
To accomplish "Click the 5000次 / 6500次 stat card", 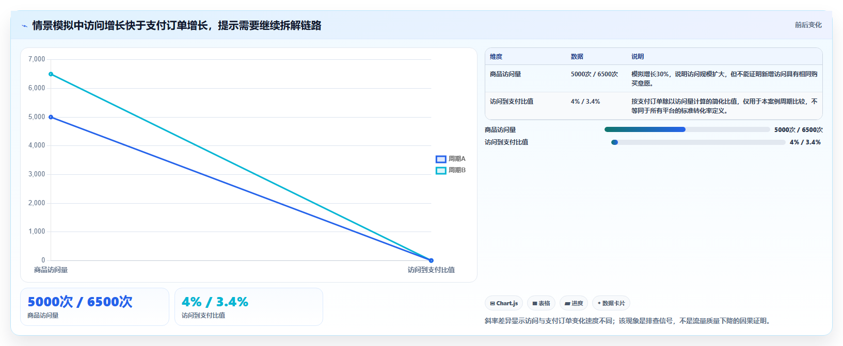I will click(x=94, y=307).
